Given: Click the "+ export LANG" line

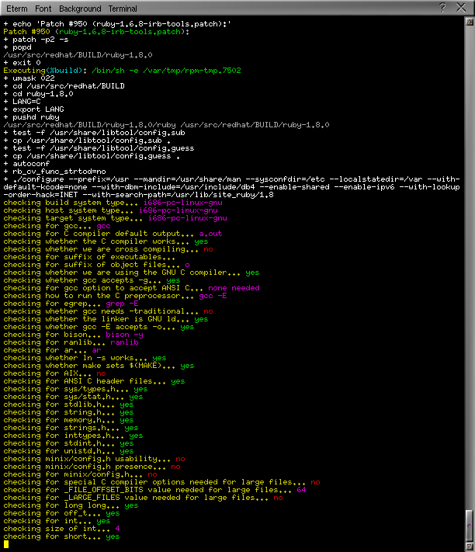Looking at the screenshot, I should [x=34, y=109].
